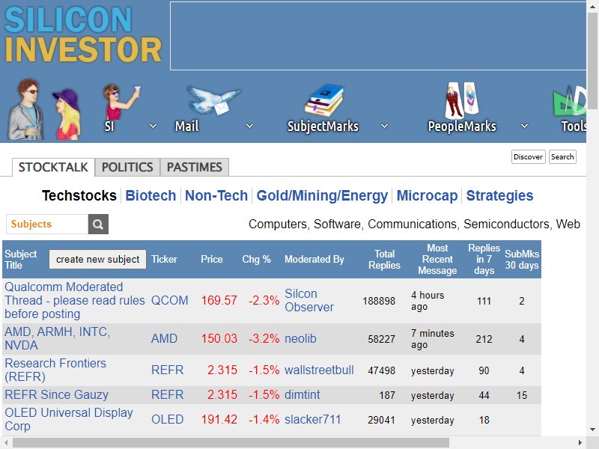599x449 pixels.
Task: Click the SI woman with glass icon
Action: point(121,101)
